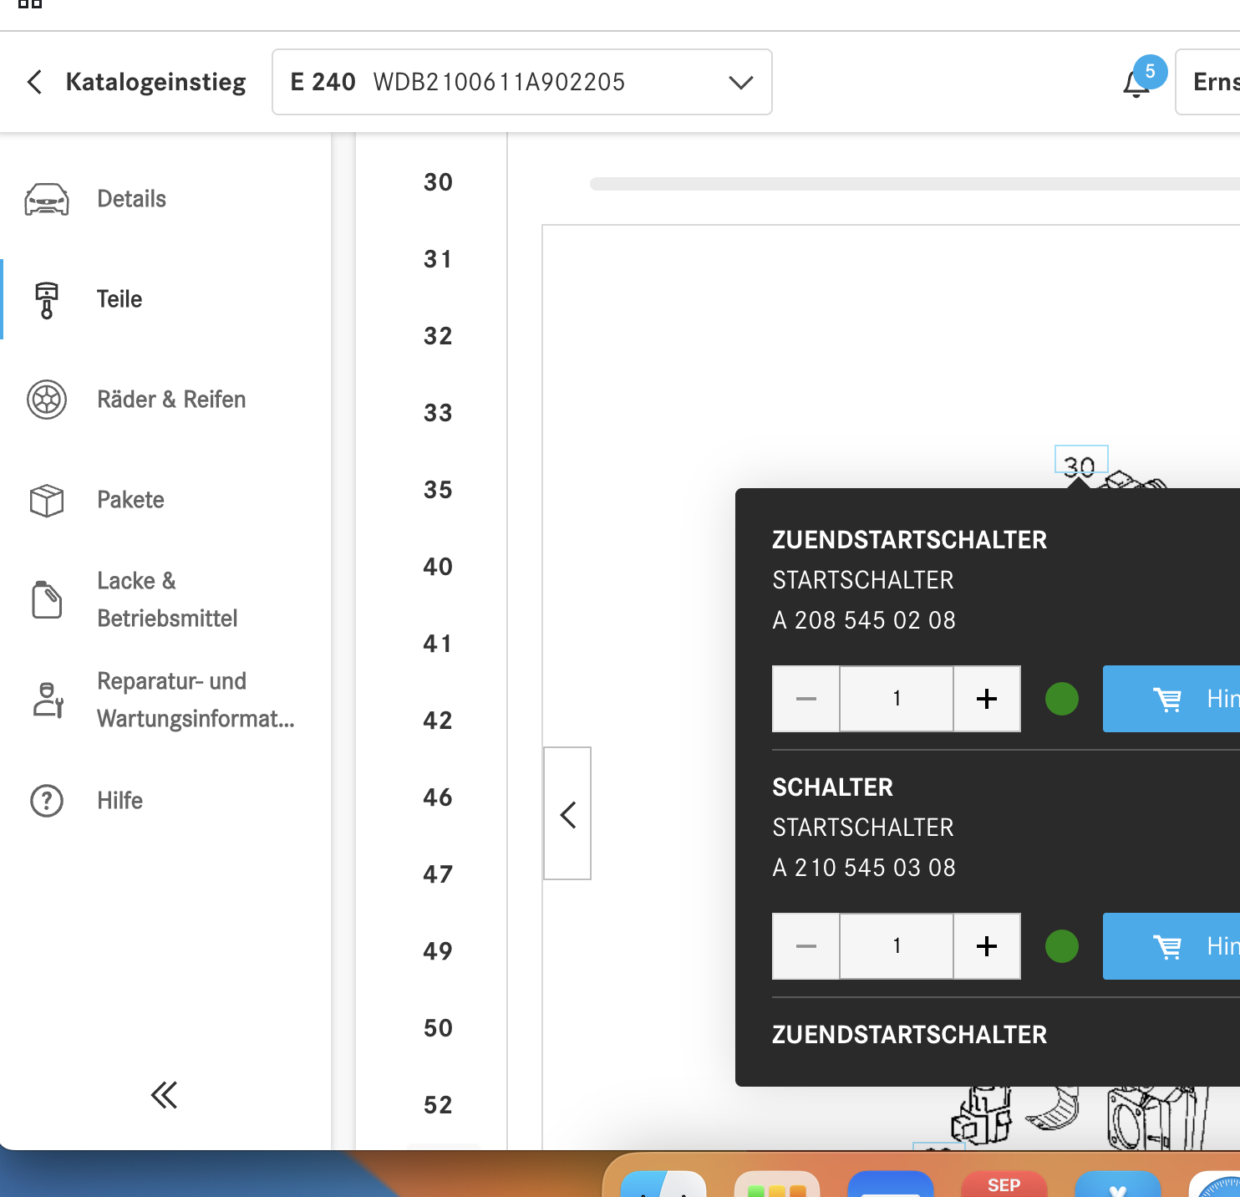Decrease quantity for A 210 545 03 08
Image resolution: width=1240 pixels, height=1197 pixels.
tap(805, 946)
